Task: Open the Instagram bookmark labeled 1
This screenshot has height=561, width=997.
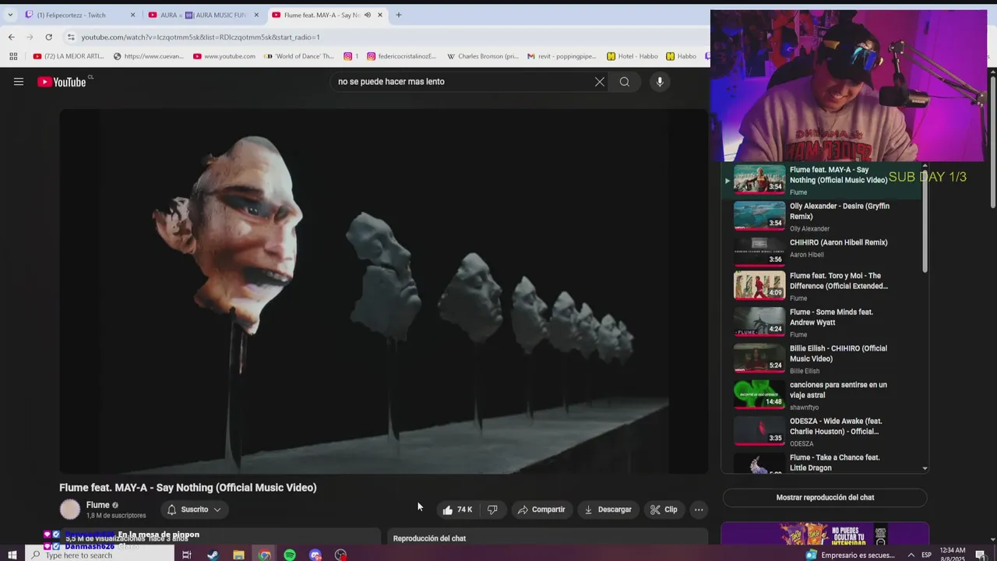Action: pyautogui.click(x=351, y=56)
